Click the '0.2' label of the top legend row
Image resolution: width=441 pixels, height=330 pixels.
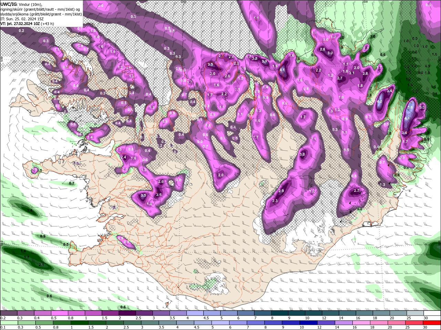click(x=3, y=318)
